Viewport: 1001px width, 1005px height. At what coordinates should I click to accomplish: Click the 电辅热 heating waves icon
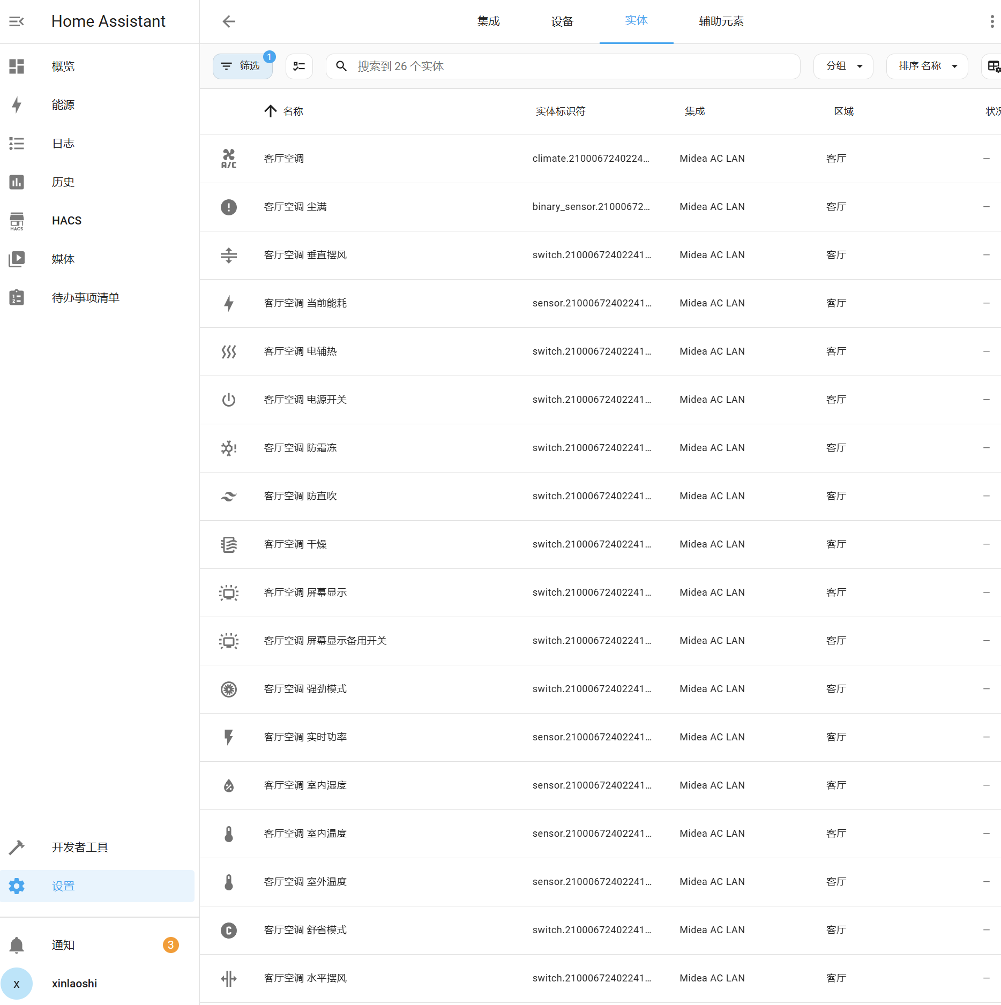click(229, 351)
